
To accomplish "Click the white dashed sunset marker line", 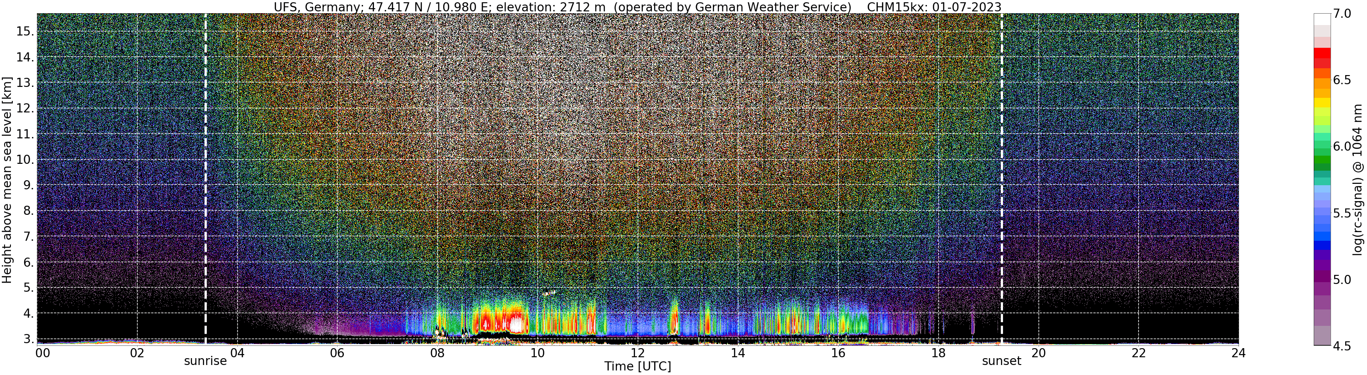I will pos(1001,179).
